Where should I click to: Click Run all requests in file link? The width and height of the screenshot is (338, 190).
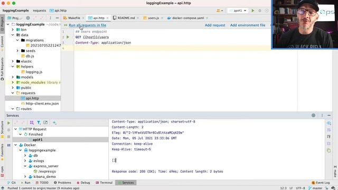(x=88, y=25)
